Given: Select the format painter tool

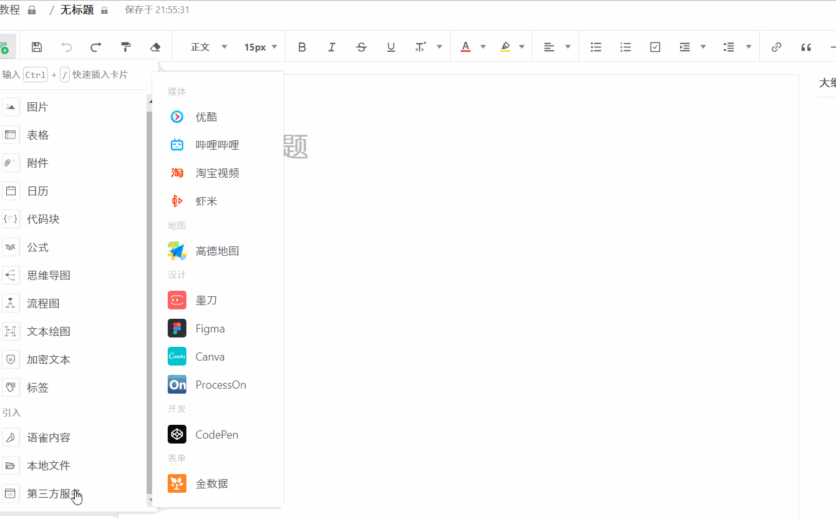Looking at the screenshot, I should 126,47.
